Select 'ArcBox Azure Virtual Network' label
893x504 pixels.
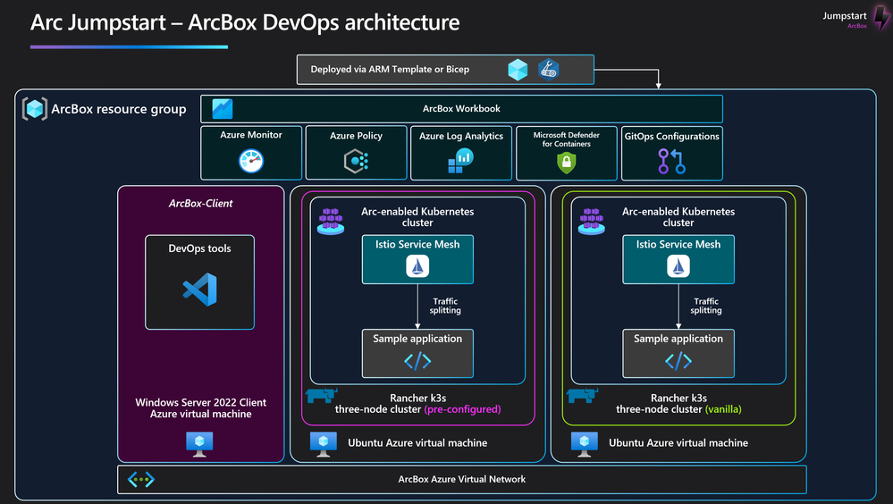click(462, 480)
